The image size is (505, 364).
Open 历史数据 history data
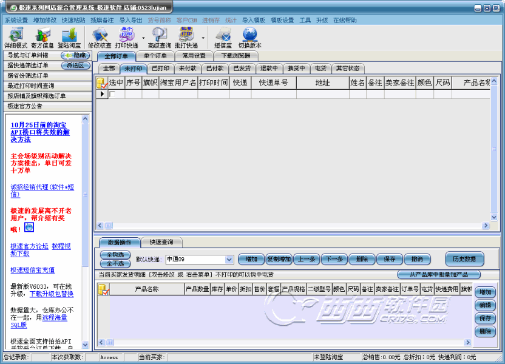pos(464,259)
